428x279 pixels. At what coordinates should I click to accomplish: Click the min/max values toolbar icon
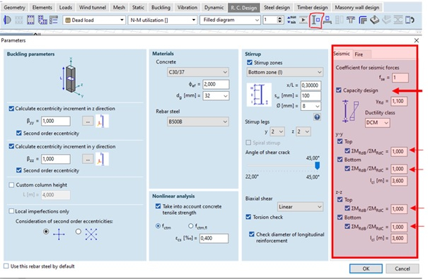(x=291, y=20)
